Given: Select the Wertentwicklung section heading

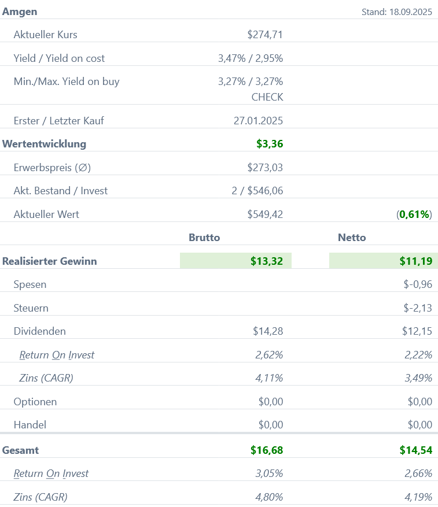Looking at the screenshot, I should point(45,144).
